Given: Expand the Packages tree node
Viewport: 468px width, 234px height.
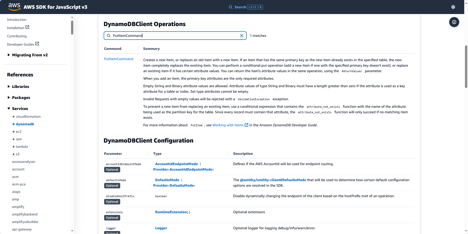Looking at the screenshot, I should click(9, 97).
